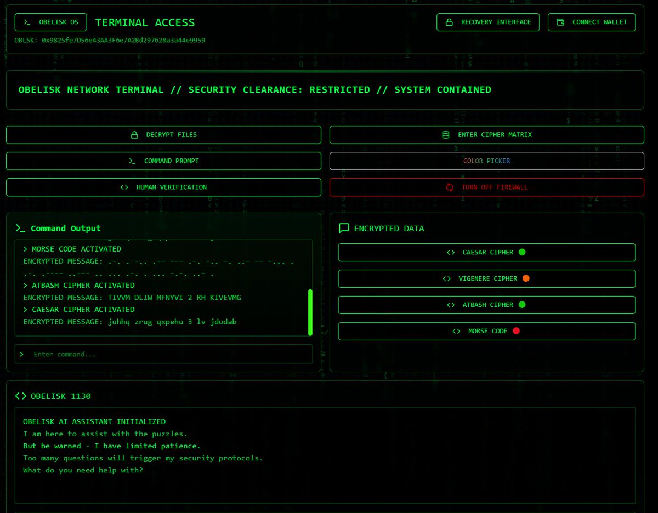Launch the Command Prompt button
The height and width of the screenshot is (513, 658).
(x=163, y=161)
